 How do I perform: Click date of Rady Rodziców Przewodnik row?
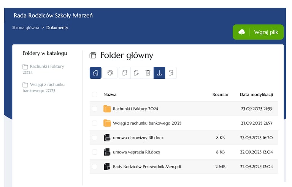tap(256, 166)
